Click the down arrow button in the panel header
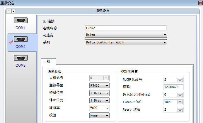The width and height of the screenshot is (203, 123). point(13,11)
